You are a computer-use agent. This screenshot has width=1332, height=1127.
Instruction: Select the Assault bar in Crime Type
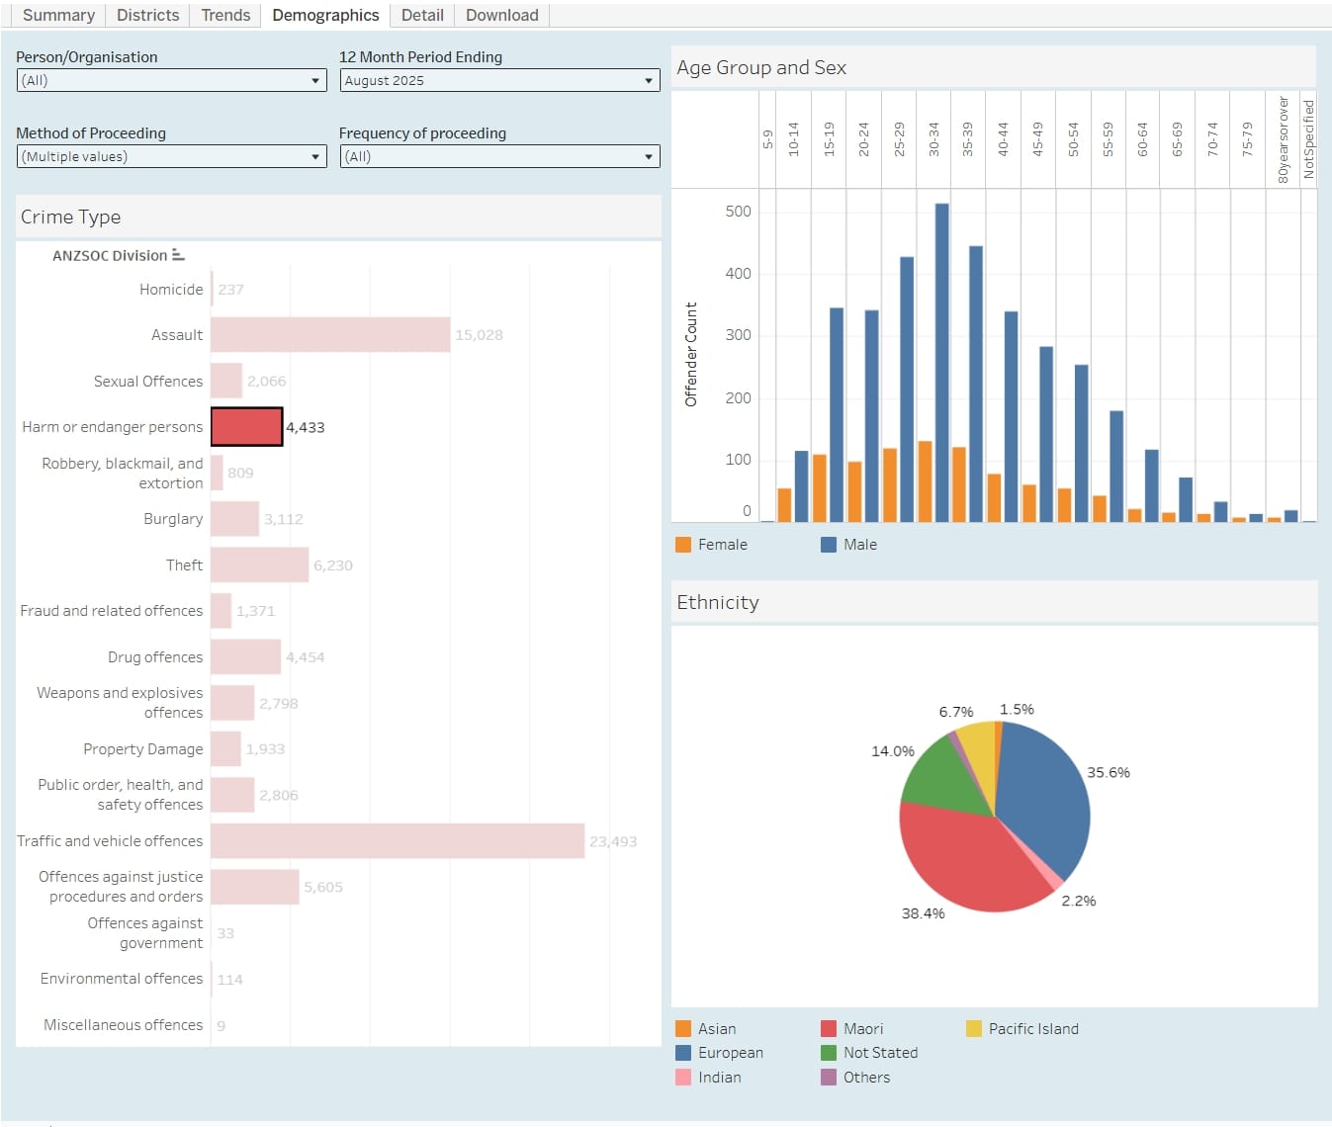point(329,335)
